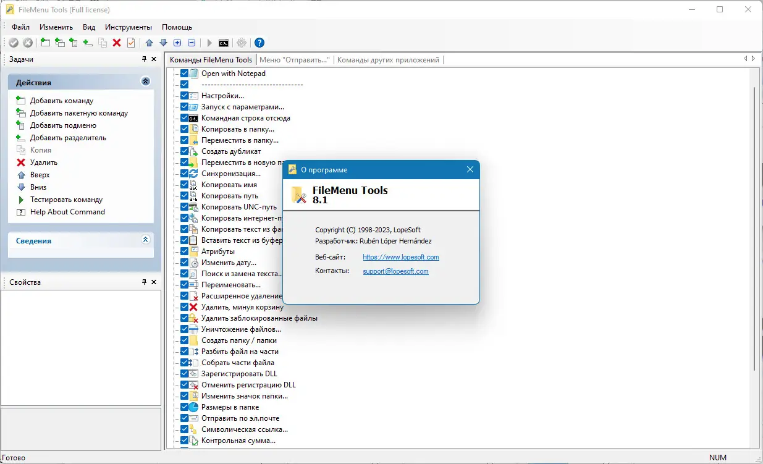Screen dimensions: 763x464
Task: Open the https://www.lopesoft.com link
Action: coord(401,257)
